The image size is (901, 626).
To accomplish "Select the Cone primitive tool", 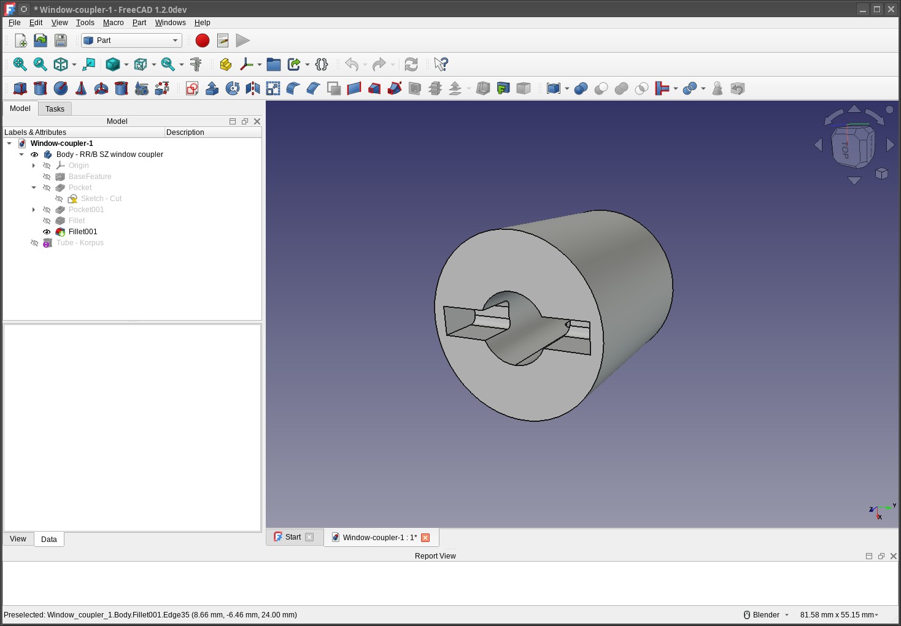I will (x=81, y=88).
